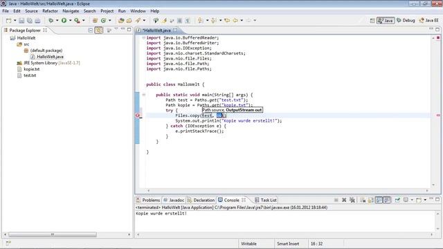Open the File menu
Image resolution: width=443 pixels, height=249 pixels.
(x=6, y=11)
